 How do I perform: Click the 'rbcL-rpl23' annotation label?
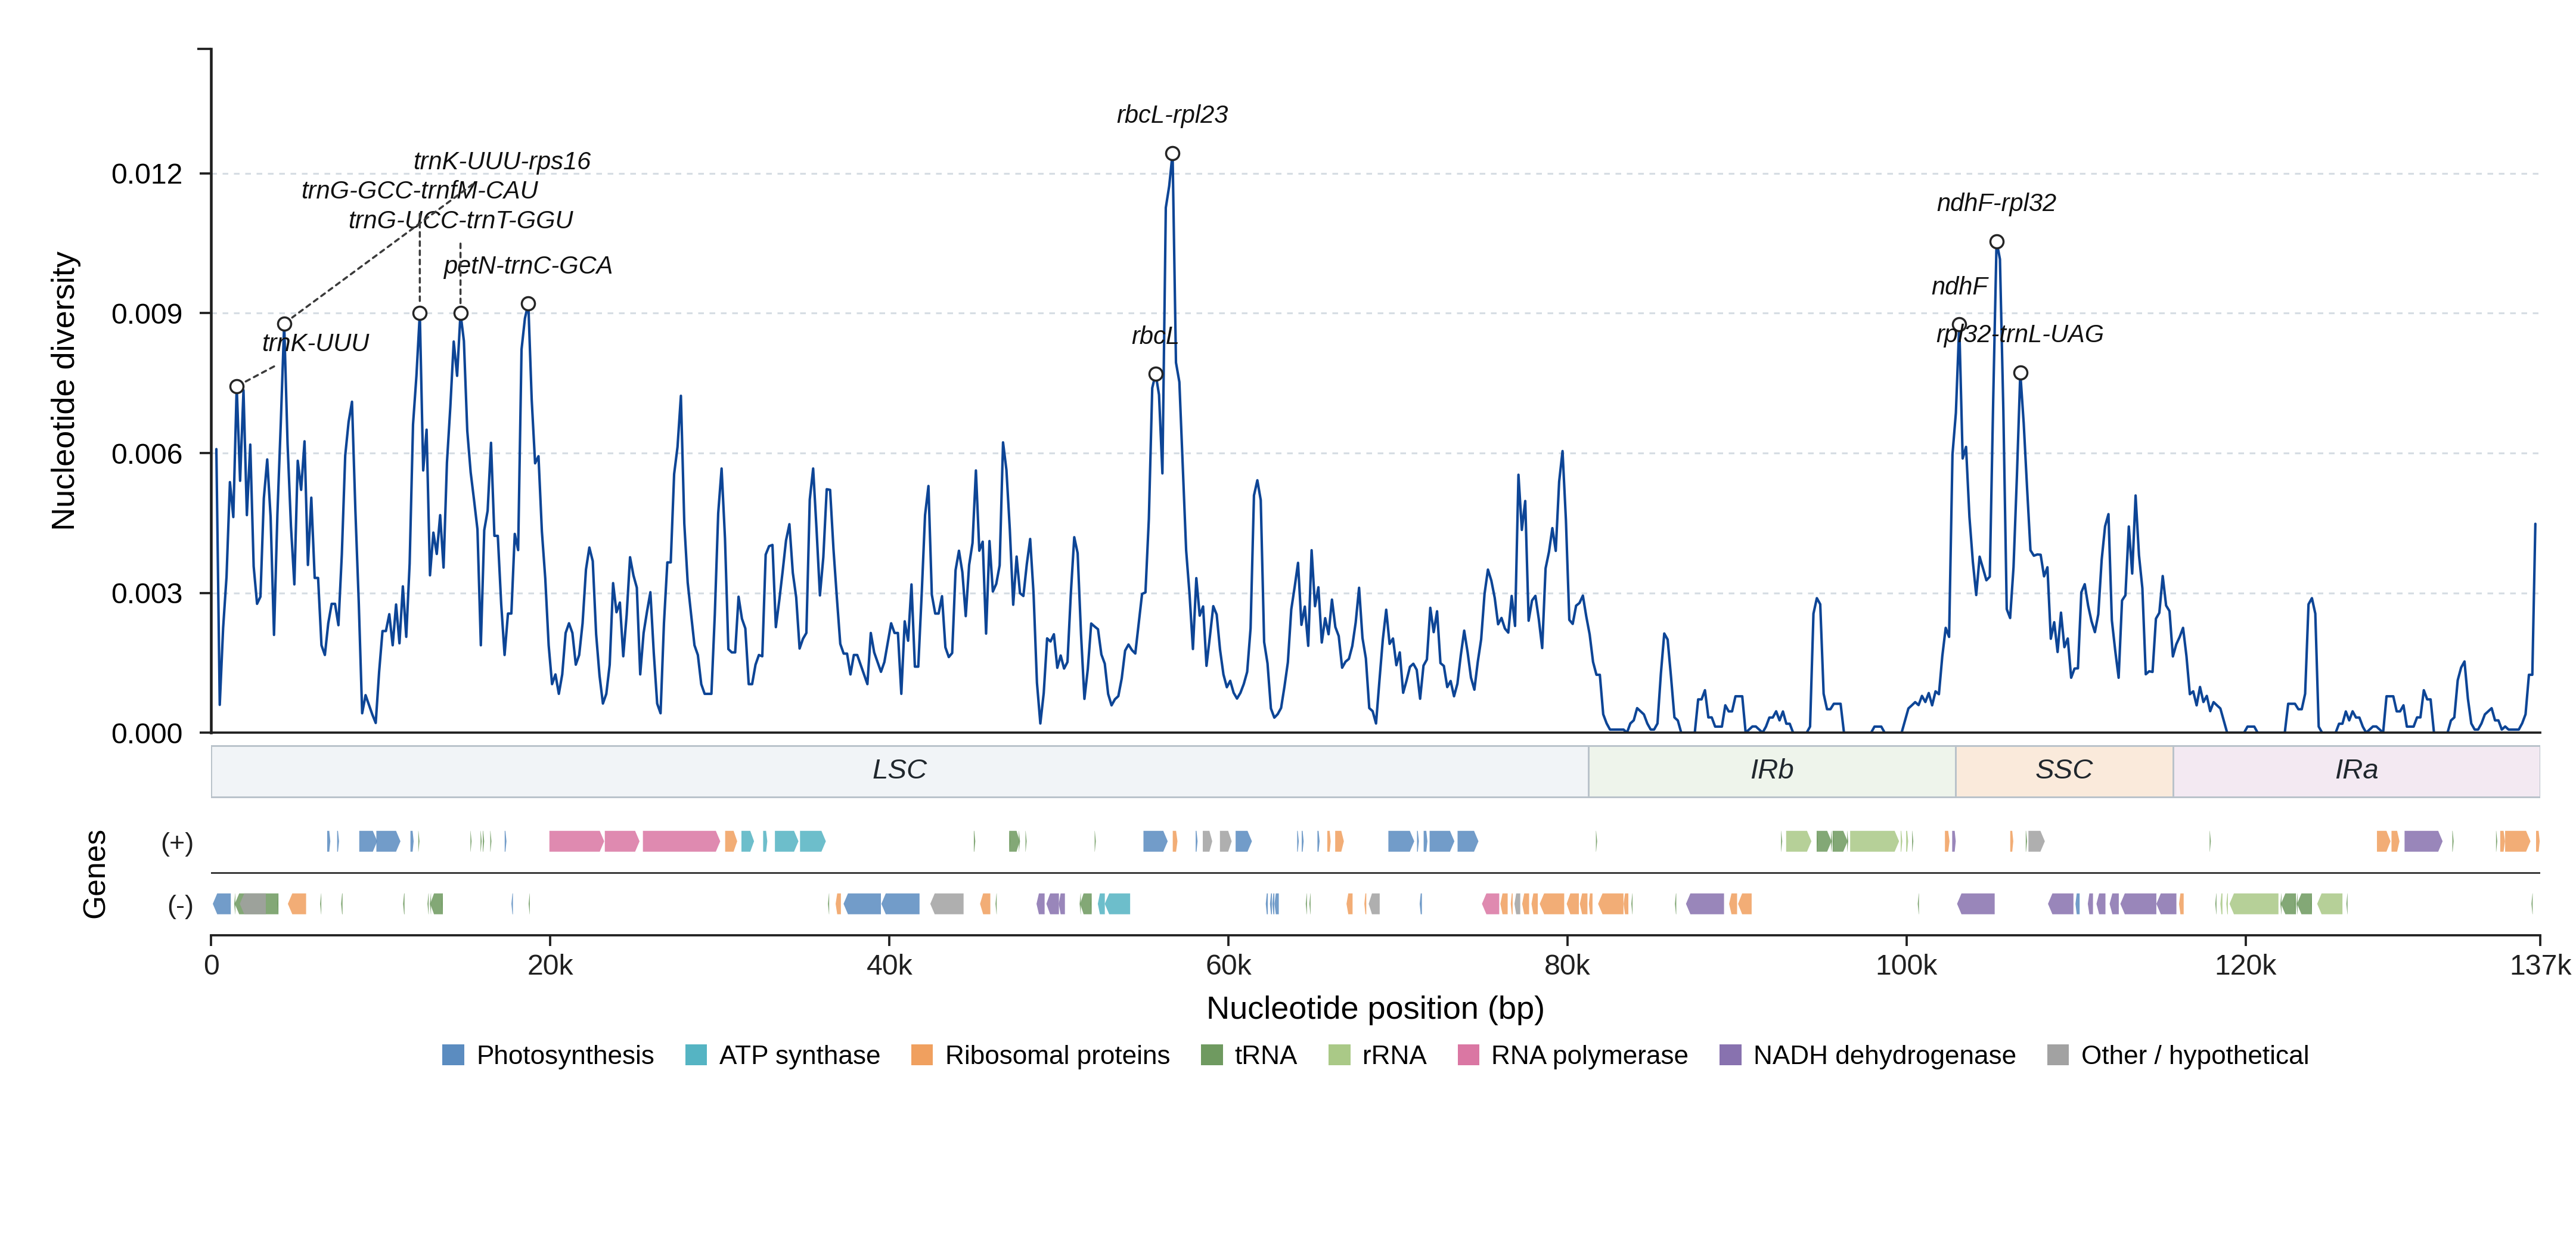click(x=1172, y=115)
